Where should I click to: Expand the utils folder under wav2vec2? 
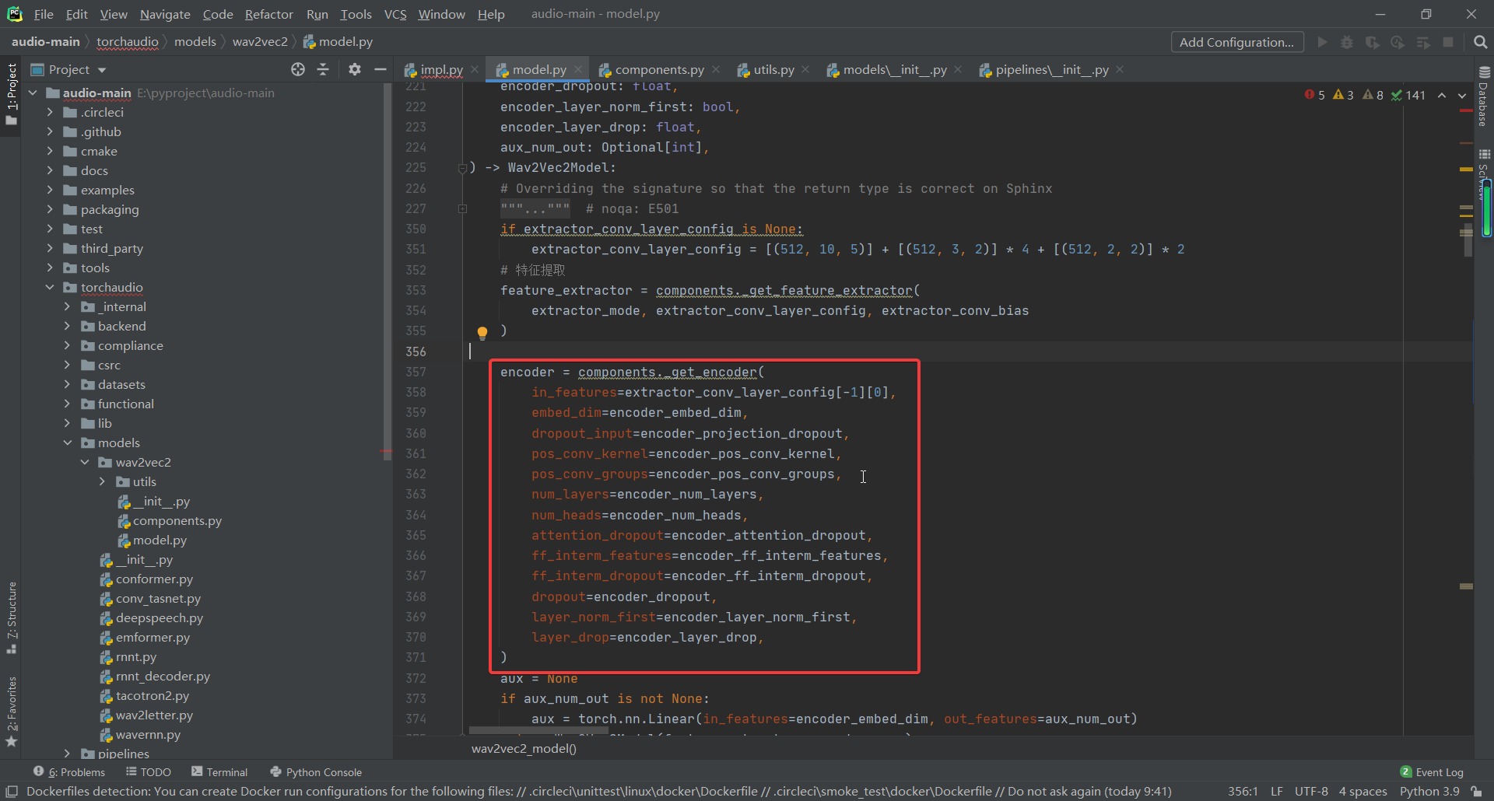pyautogui.click(x=102, y=481)
